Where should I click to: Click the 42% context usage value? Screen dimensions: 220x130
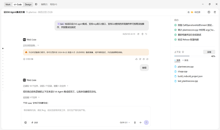(x=213, y=56)
